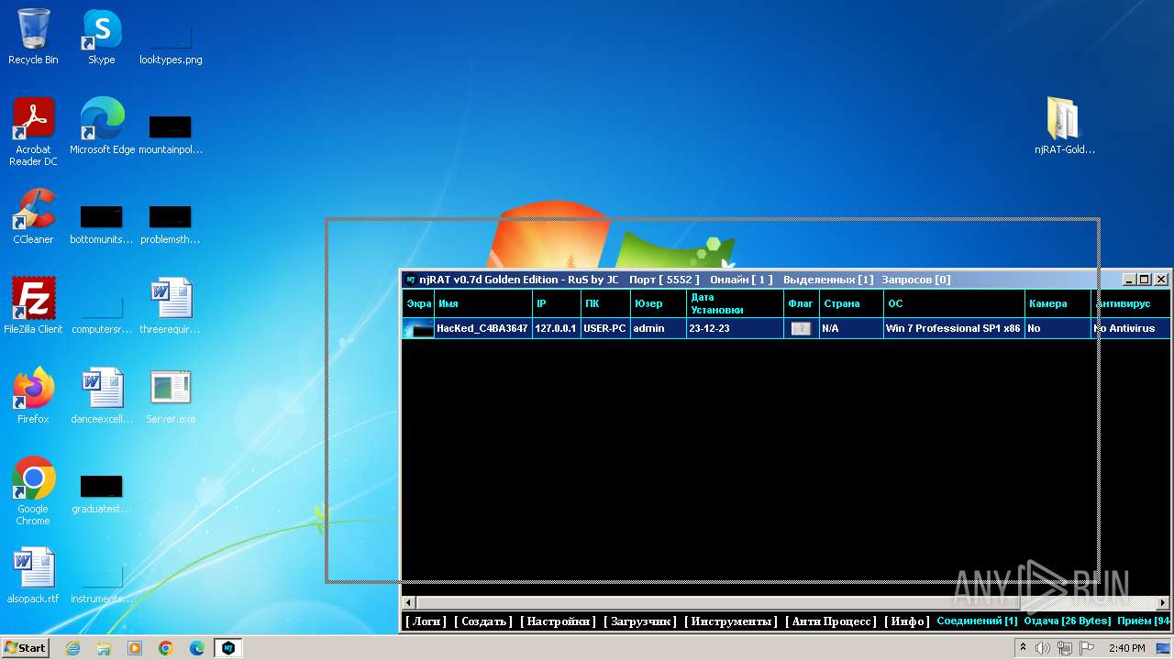Click Edge icon in the taskbar
The width and height of the screenshot is (1174, 660).
[197, 648]
